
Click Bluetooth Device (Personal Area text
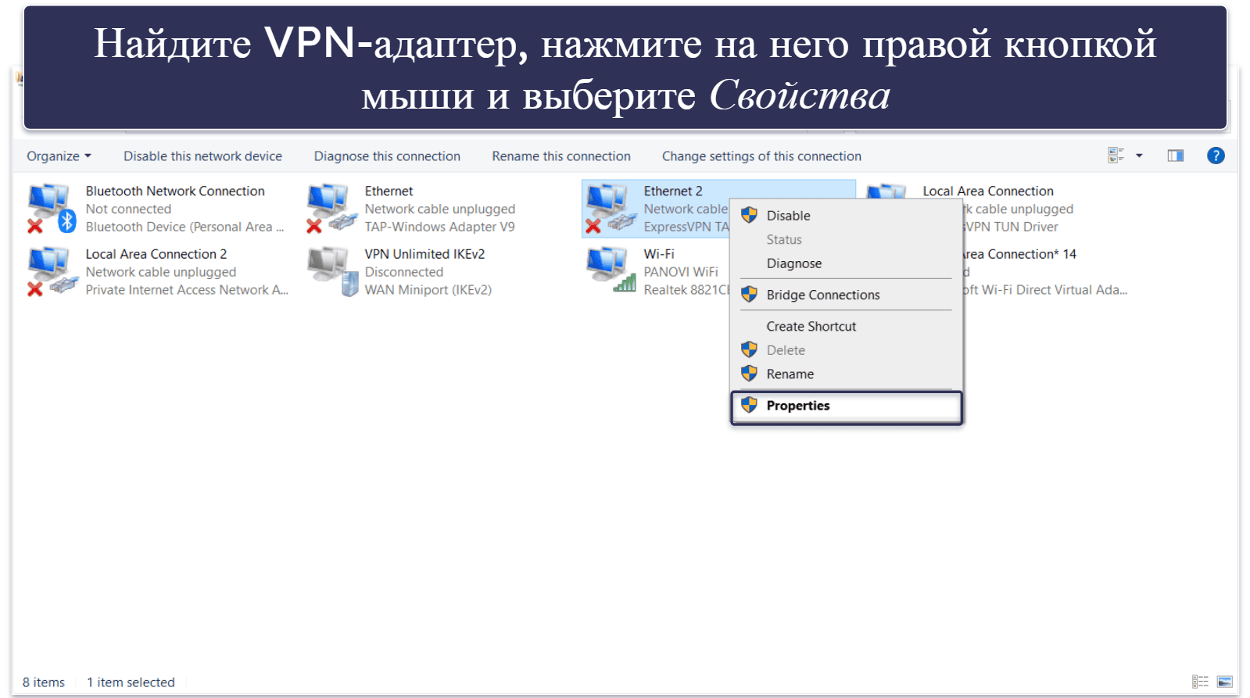184,227
